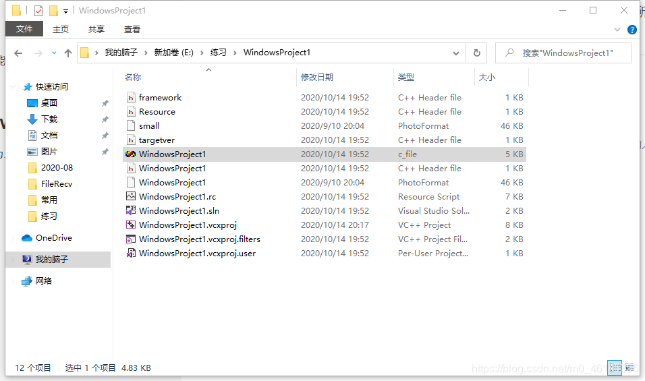Viewport: 645px width, 381px height.
Task: Click the 练习 breadcrumb segment
Action: 219,53
